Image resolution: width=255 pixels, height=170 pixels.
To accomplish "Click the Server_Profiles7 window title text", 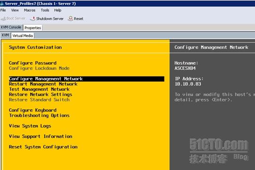I will [x=41, y=4].
